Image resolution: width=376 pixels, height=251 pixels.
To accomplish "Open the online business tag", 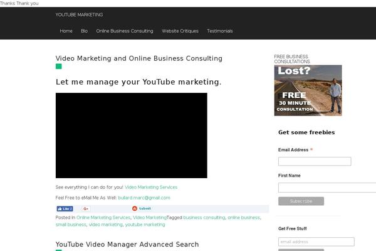I will click(x=244, y=217).
